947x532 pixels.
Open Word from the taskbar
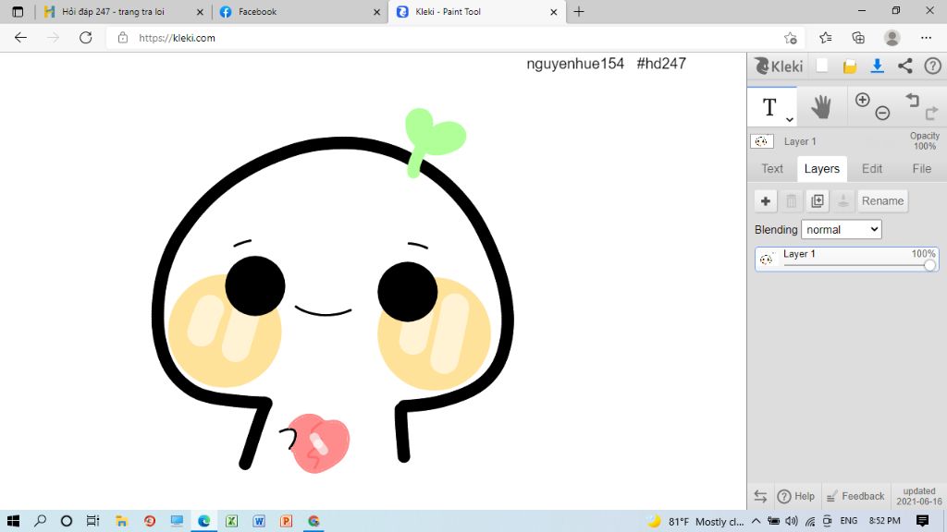259,521
